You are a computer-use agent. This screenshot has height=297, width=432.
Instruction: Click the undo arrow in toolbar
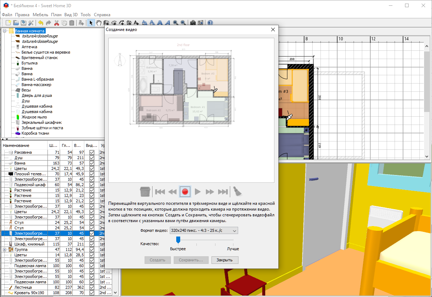click(x=41, y=23)
